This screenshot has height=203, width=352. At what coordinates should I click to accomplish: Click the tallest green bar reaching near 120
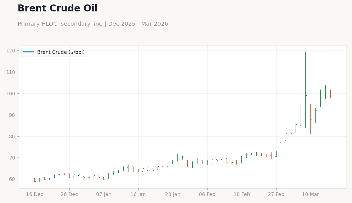[x=306, y=90]
